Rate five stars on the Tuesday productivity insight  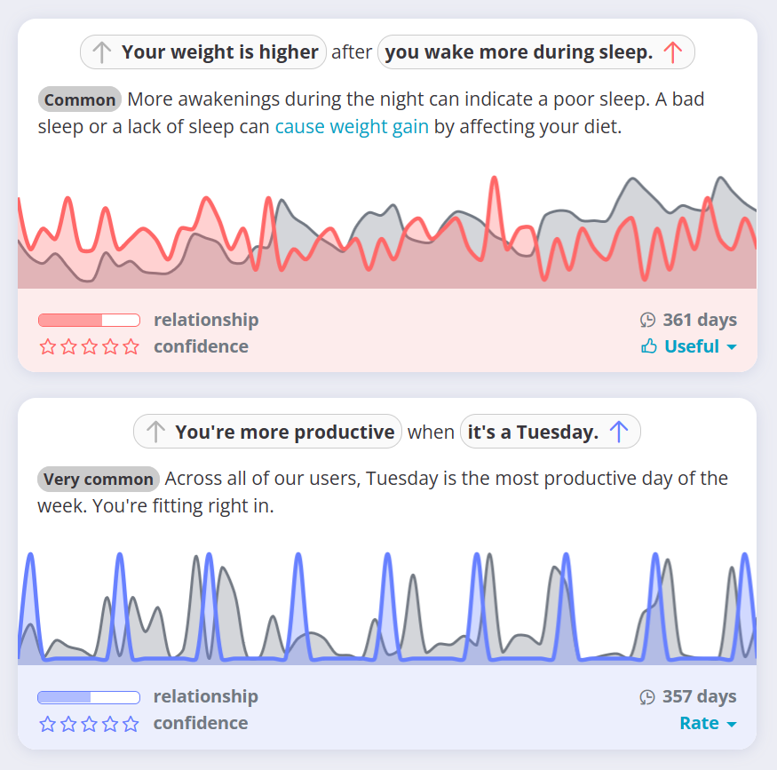(x=131, y=724)
